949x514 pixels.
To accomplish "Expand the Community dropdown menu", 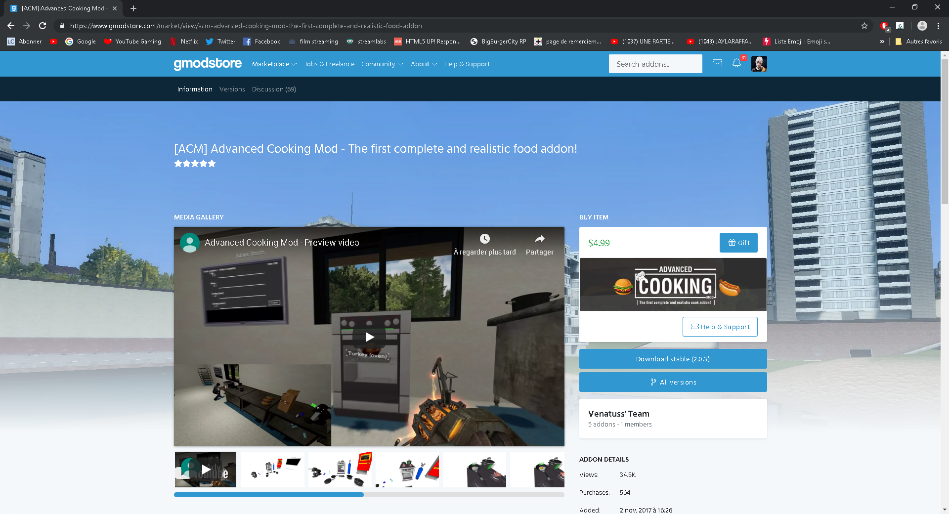I will tap(382, 64).
